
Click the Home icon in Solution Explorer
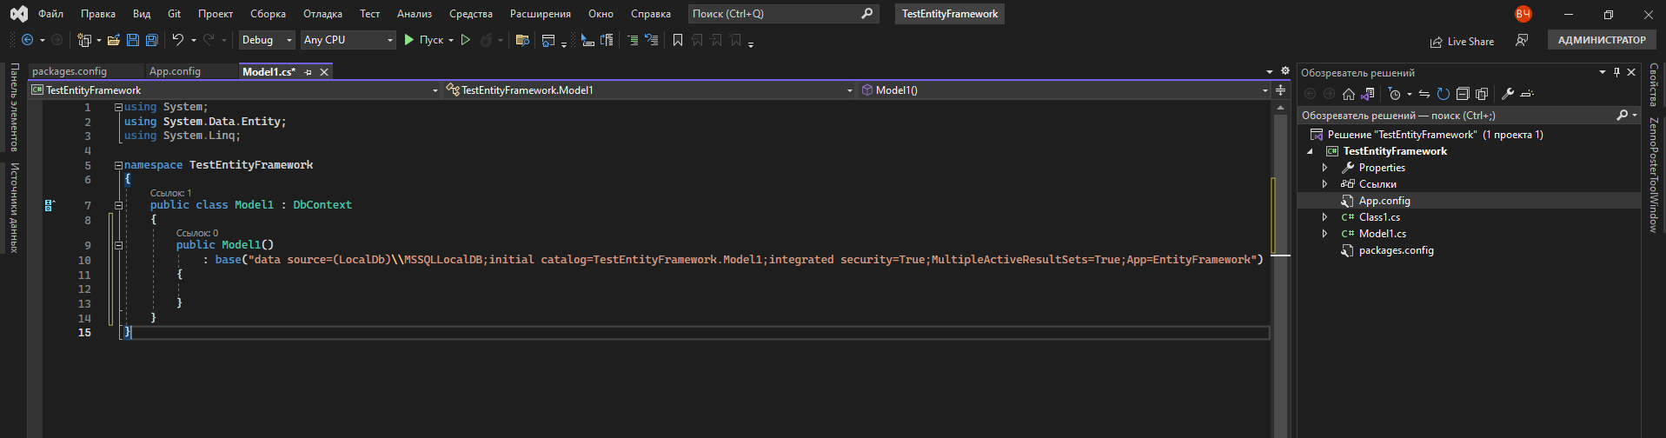coord(1348,94)
